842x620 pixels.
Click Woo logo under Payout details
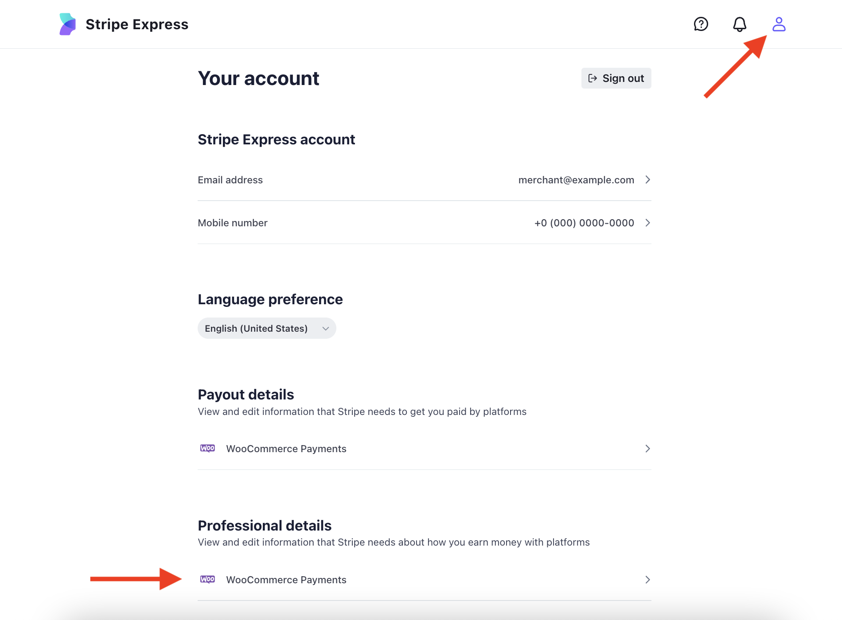(x=207, y=449)
